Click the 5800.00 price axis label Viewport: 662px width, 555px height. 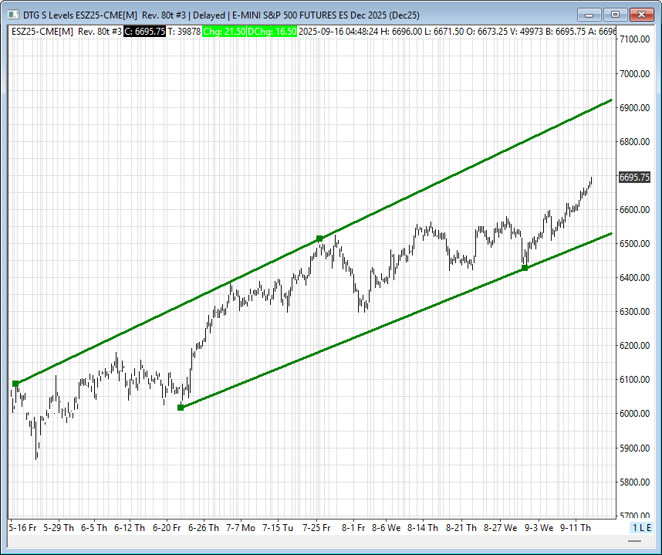coord(634,482)
